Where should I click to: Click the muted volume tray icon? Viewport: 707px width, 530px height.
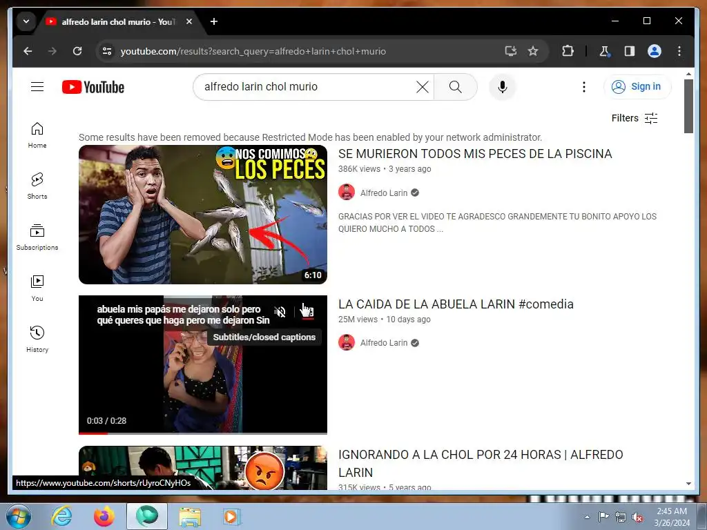[x=637, y=518]
